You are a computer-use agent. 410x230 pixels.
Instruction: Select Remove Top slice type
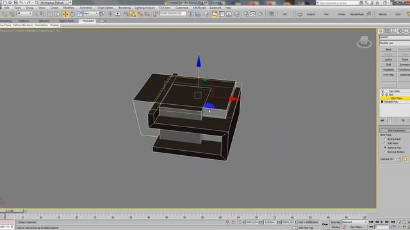(x=385, y=148)
